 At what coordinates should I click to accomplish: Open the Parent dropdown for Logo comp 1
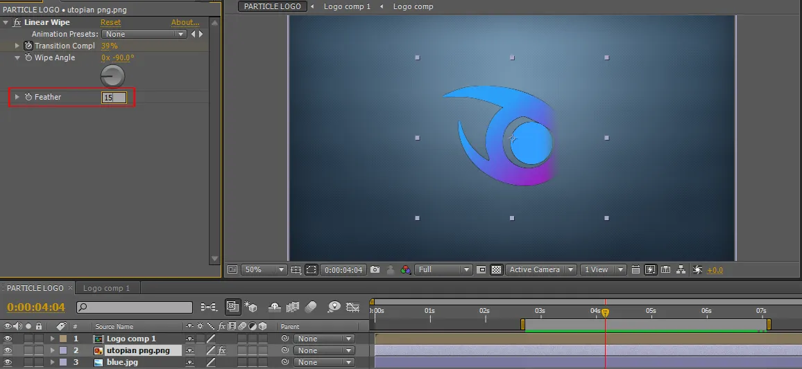coord(324,339)
